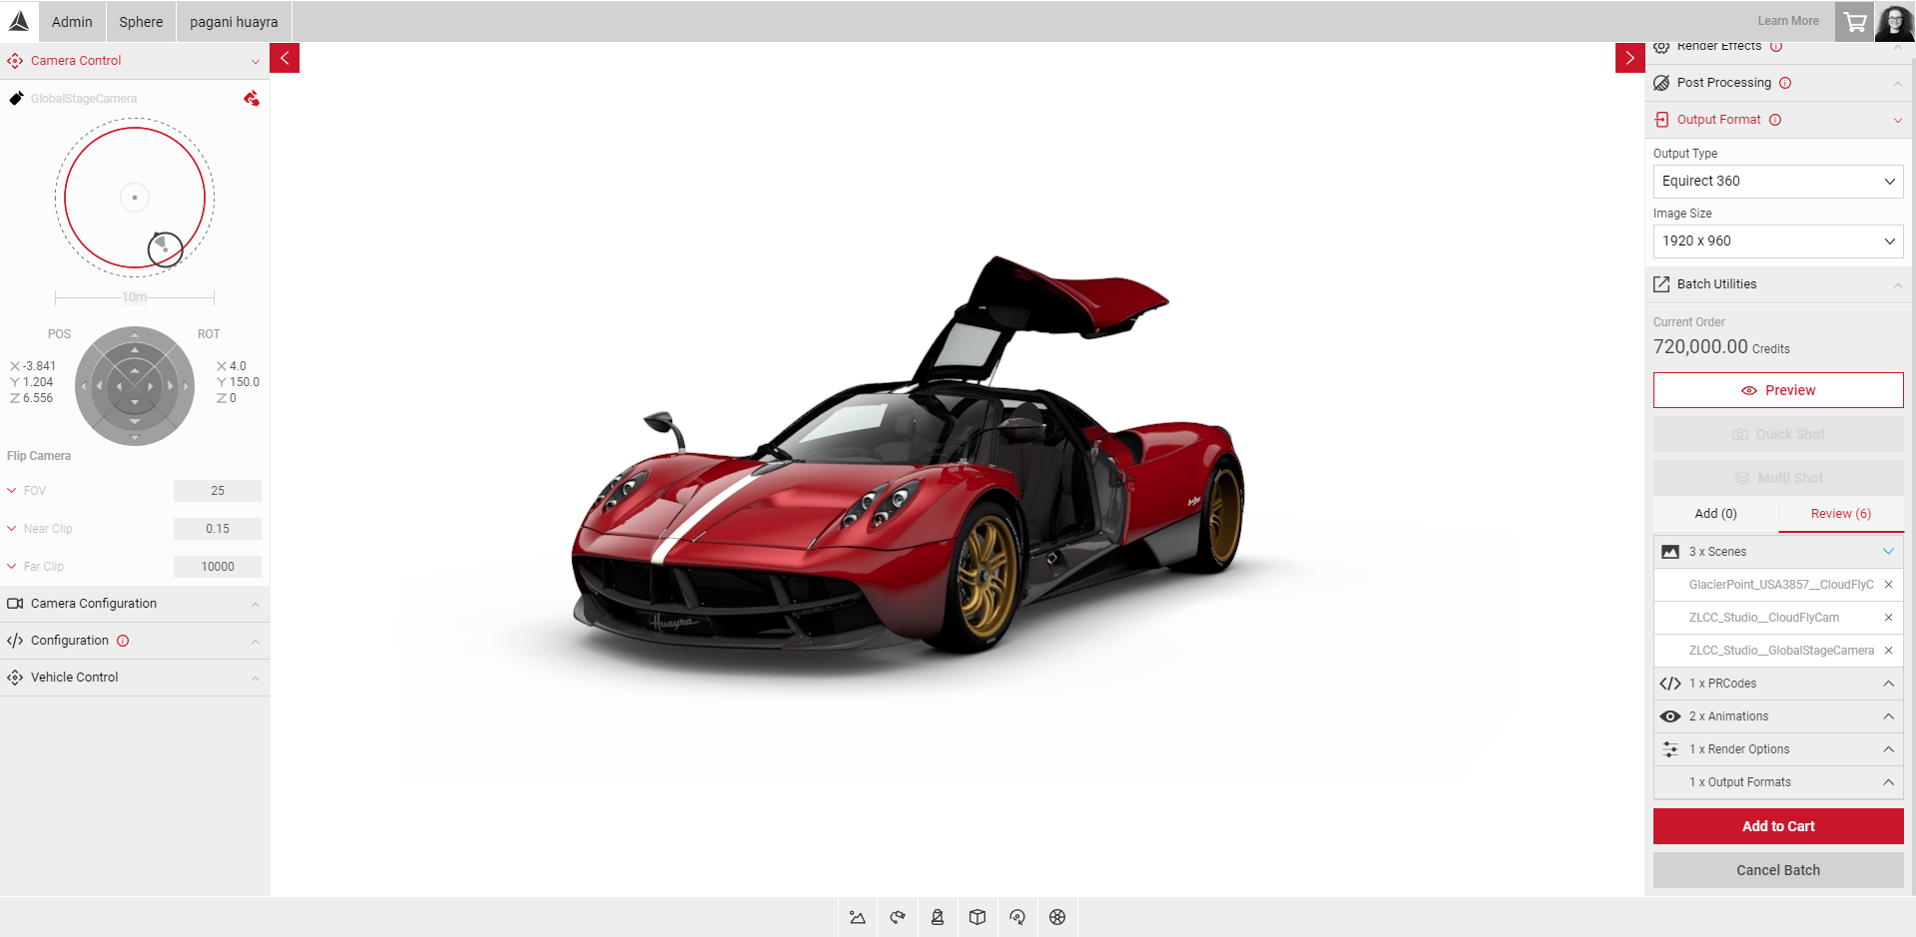Toggle the Near Clip chevron
The width and height of the screenshot is (1916, 937).
[x=12, y=529]
